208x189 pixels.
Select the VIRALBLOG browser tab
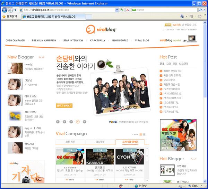tap(53, 17)
